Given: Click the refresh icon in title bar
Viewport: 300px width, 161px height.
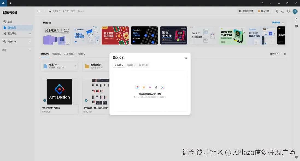Looking at the screenshot, I should point(262,3).
